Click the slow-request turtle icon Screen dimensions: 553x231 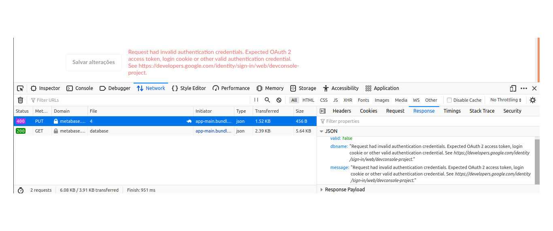189,121
